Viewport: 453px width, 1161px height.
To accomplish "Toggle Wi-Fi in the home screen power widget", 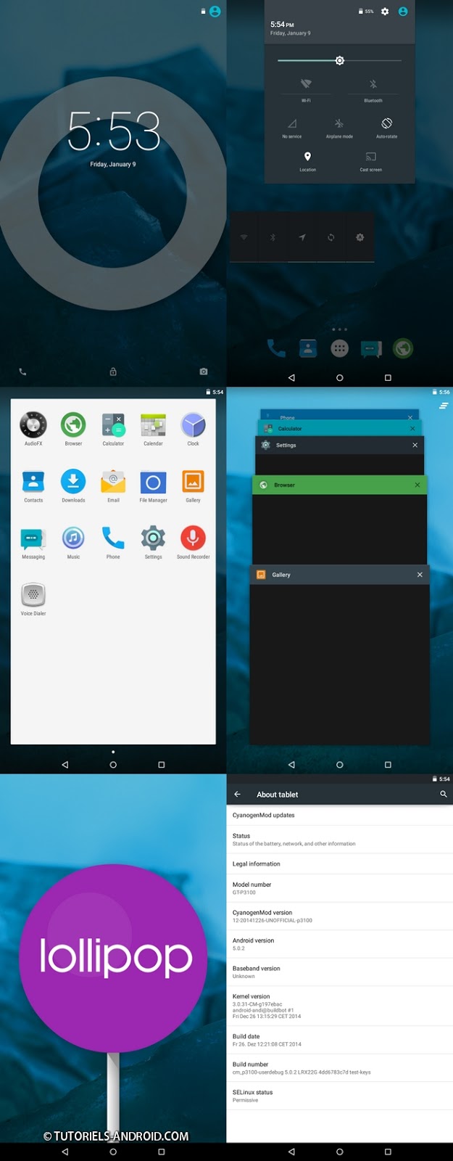I will click(244, 237).
